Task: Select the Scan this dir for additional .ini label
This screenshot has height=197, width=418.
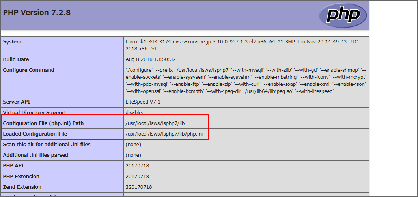Action: 47,145
